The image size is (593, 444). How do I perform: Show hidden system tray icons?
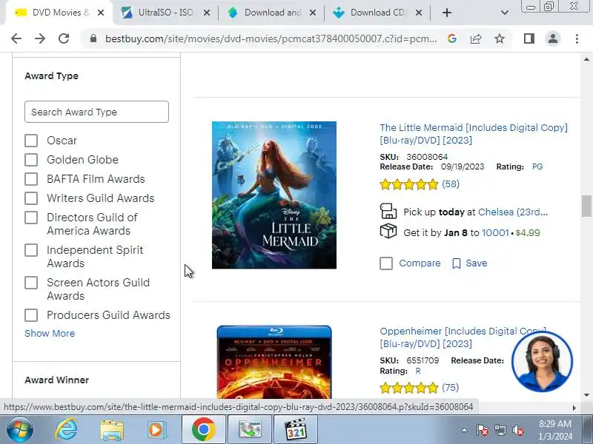[x=465, y=430]
